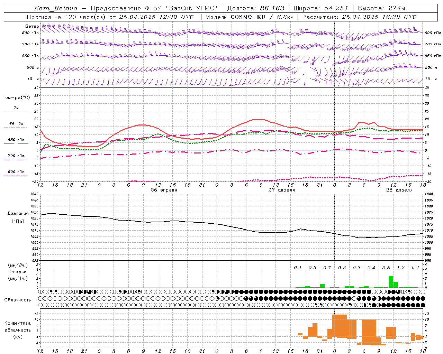
Task: Click the Td 2м dew point legend entry
Action: (x=16, y=124)
